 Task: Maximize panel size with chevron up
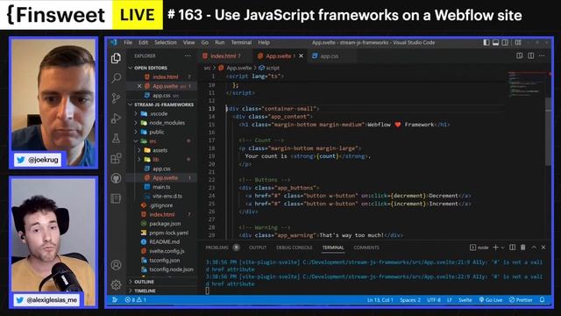click(x=534, y=248)
